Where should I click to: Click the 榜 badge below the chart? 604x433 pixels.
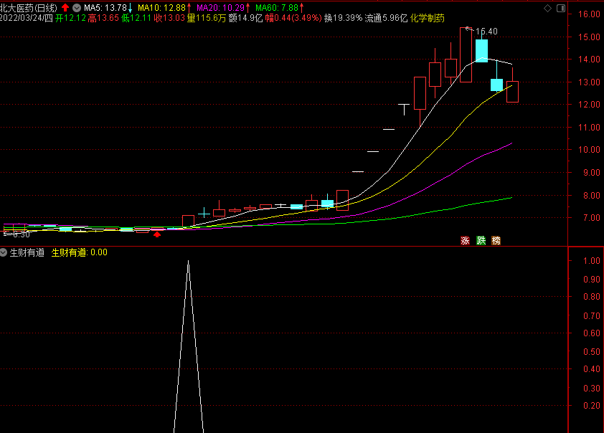[x=496, y=241]
